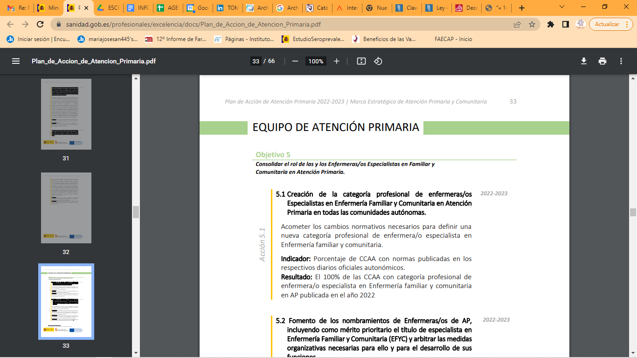637x358 pixels.
Task: Select page 31 thumbnail
Action: coord(66,114)
